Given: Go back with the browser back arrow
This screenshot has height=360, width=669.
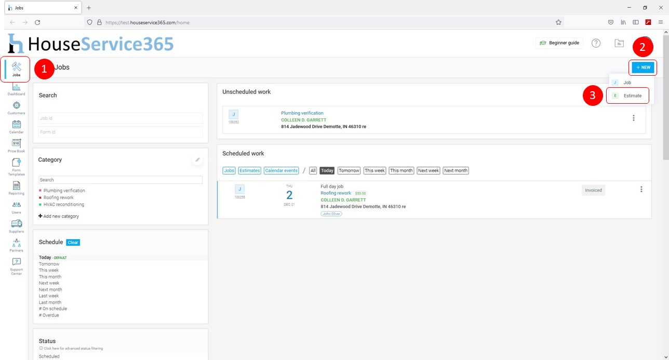Looking at the screenshot, I should tap(12, 22).
